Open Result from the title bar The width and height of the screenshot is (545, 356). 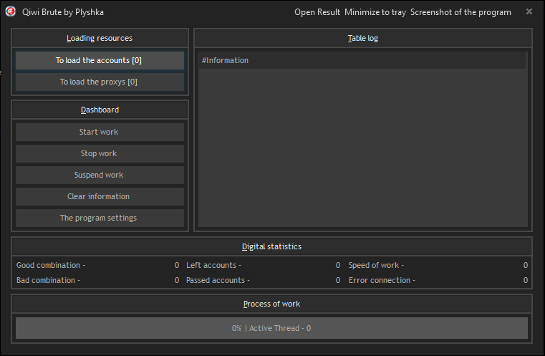[x=317, y=12]
